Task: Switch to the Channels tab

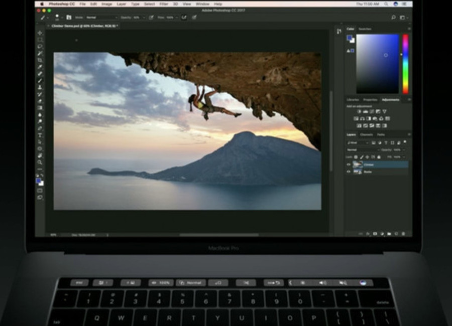Action: [x=367, y=134]
